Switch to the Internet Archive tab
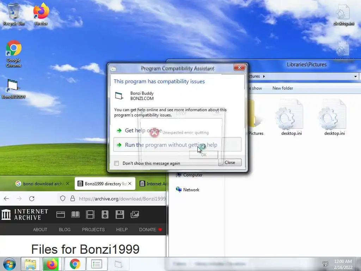 (x=153, y=183)
